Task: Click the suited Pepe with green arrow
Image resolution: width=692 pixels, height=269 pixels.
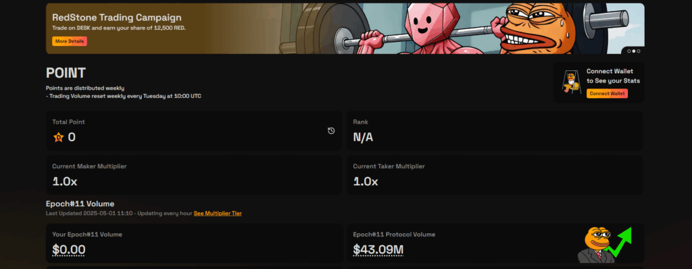Action: point(605,245)
